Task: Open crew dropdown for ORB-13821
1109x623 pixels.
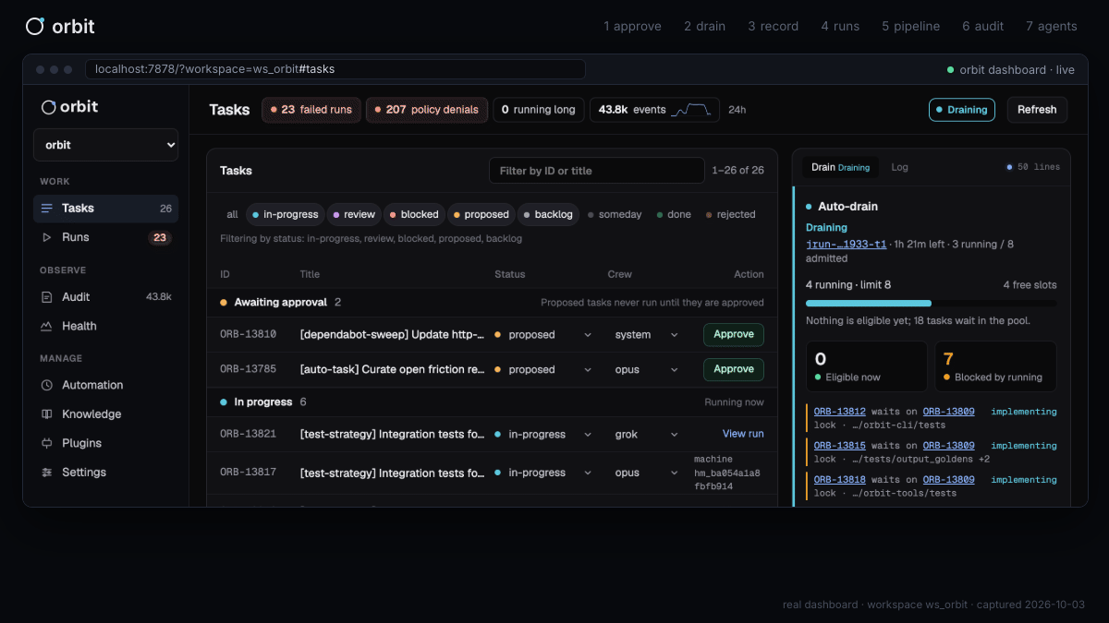Action: [646, 434]
